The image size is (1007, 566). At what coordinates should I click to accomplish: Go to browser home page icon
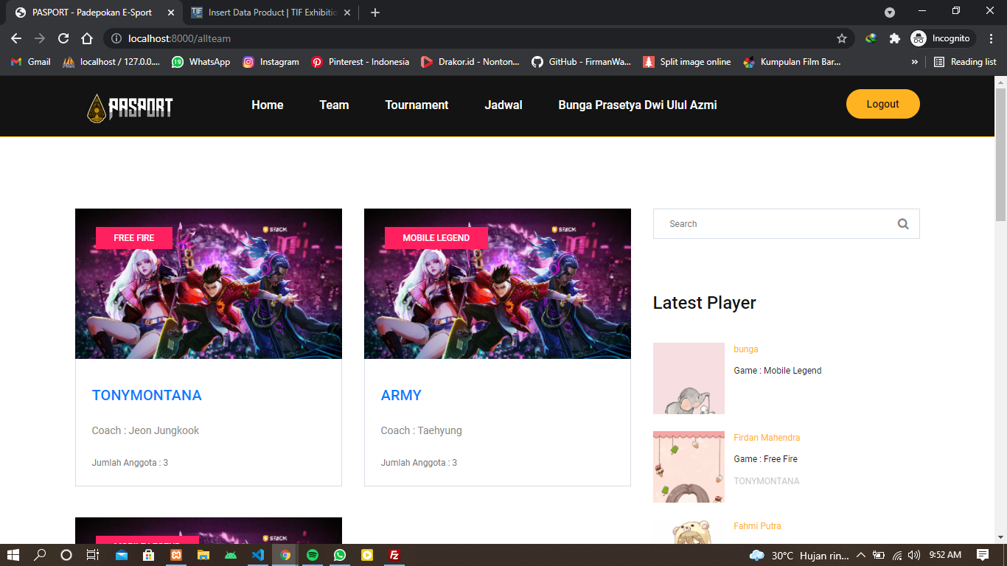pyautogui.click(x=87, y=38)
